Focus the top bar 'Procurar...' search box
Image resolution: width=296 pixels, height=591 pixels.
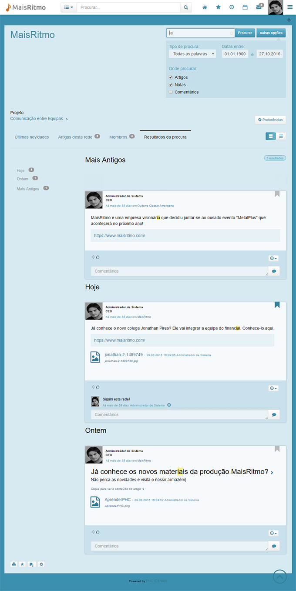[128, 7]
